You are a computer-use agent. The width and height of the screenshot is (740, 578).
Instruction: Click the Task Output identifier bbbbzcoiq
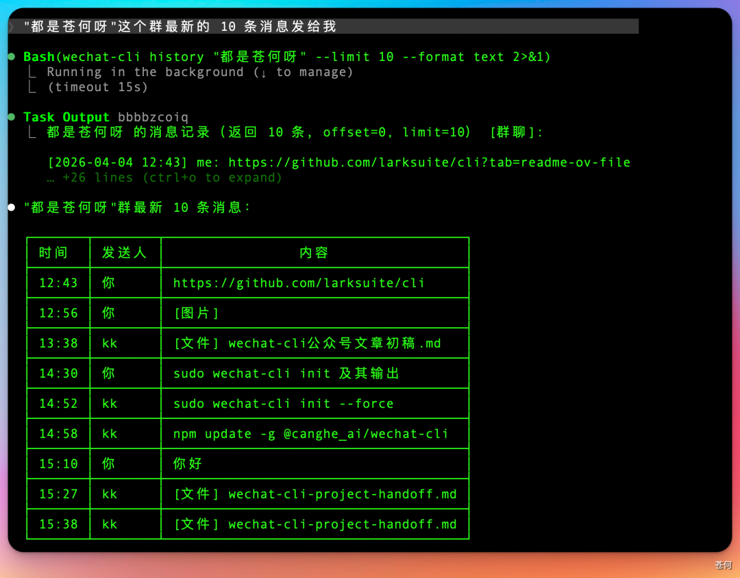coord(153,117)
